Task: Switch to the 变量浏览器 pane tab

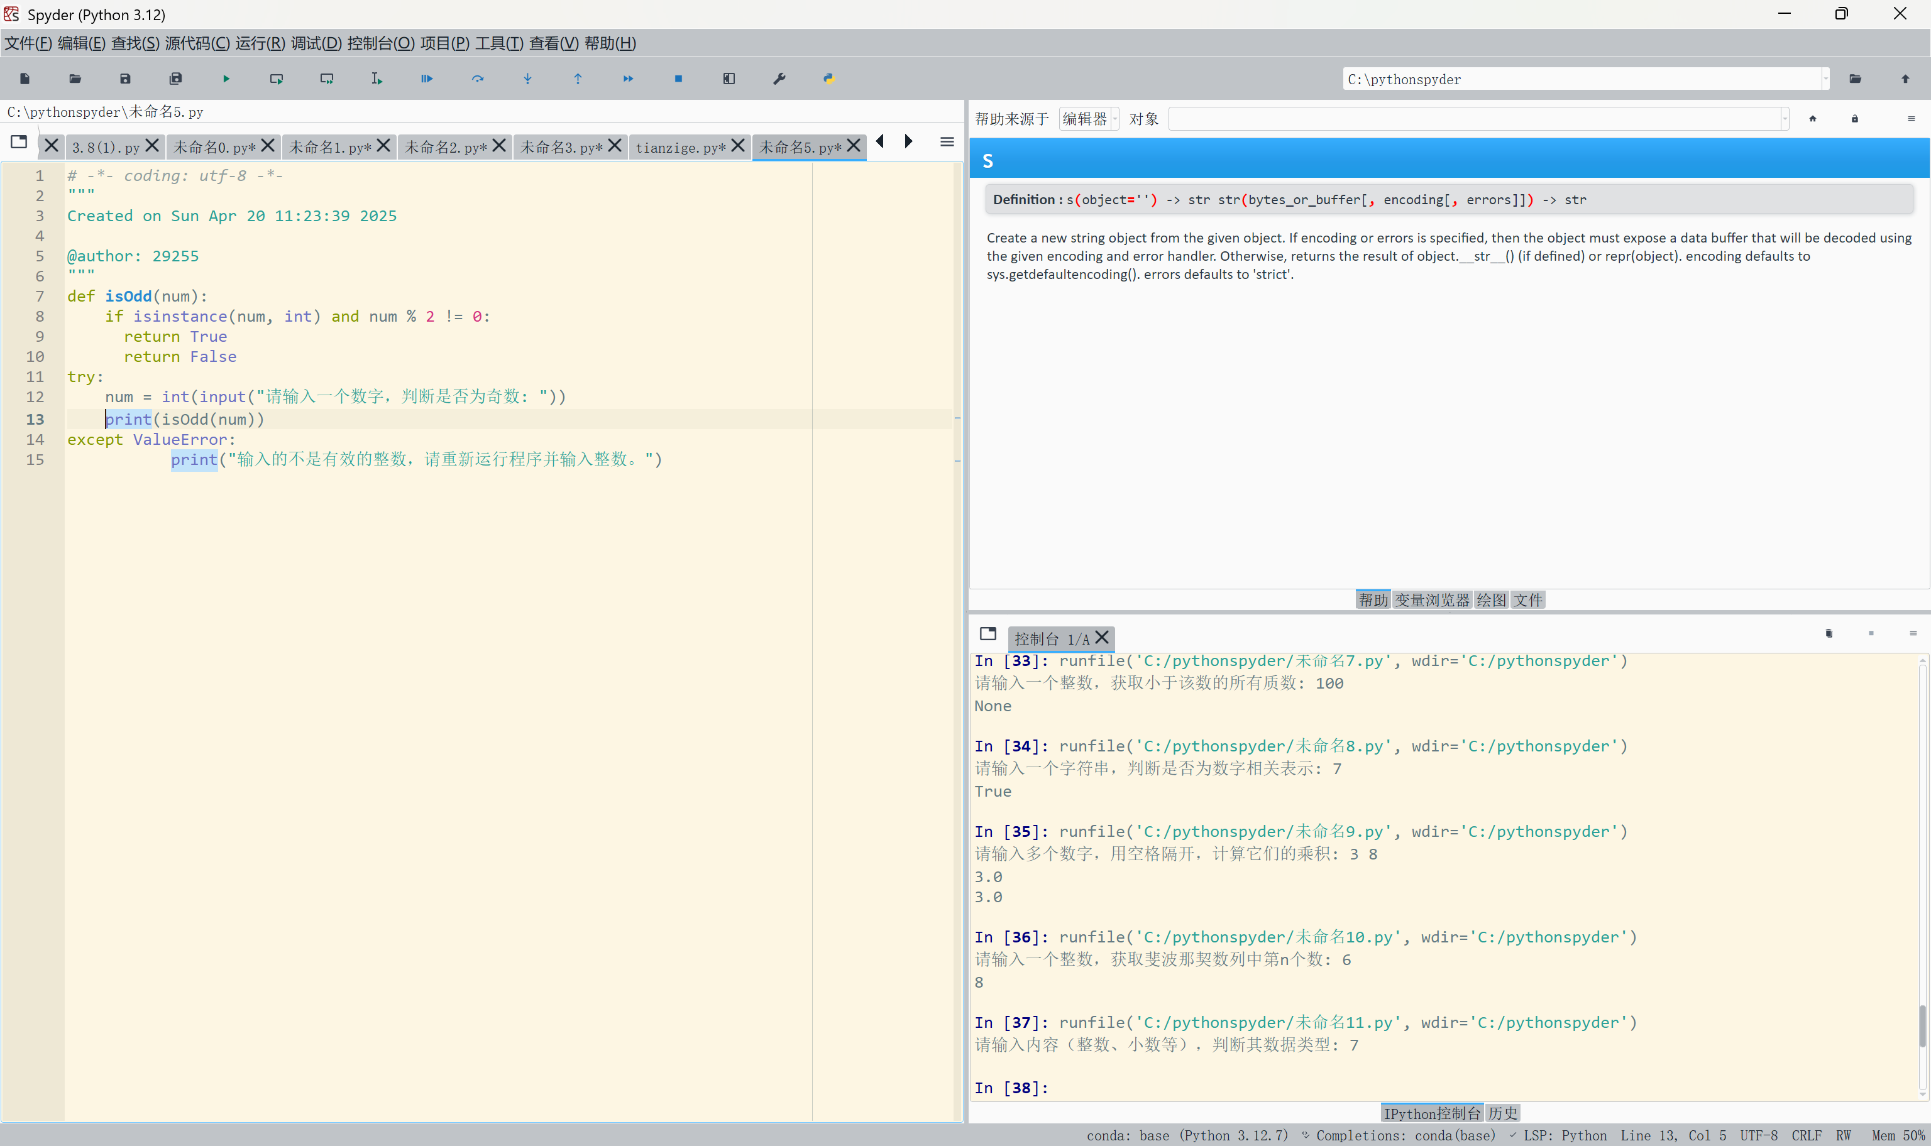Action: [x=1432, y=600]
